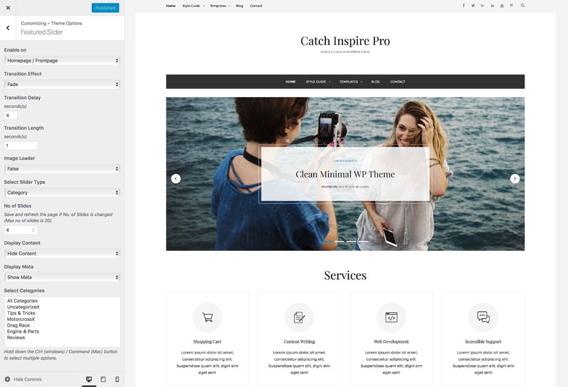
Task: Go back from Featured Slider section
Action: pyautogui.click(x=8, y=28)
